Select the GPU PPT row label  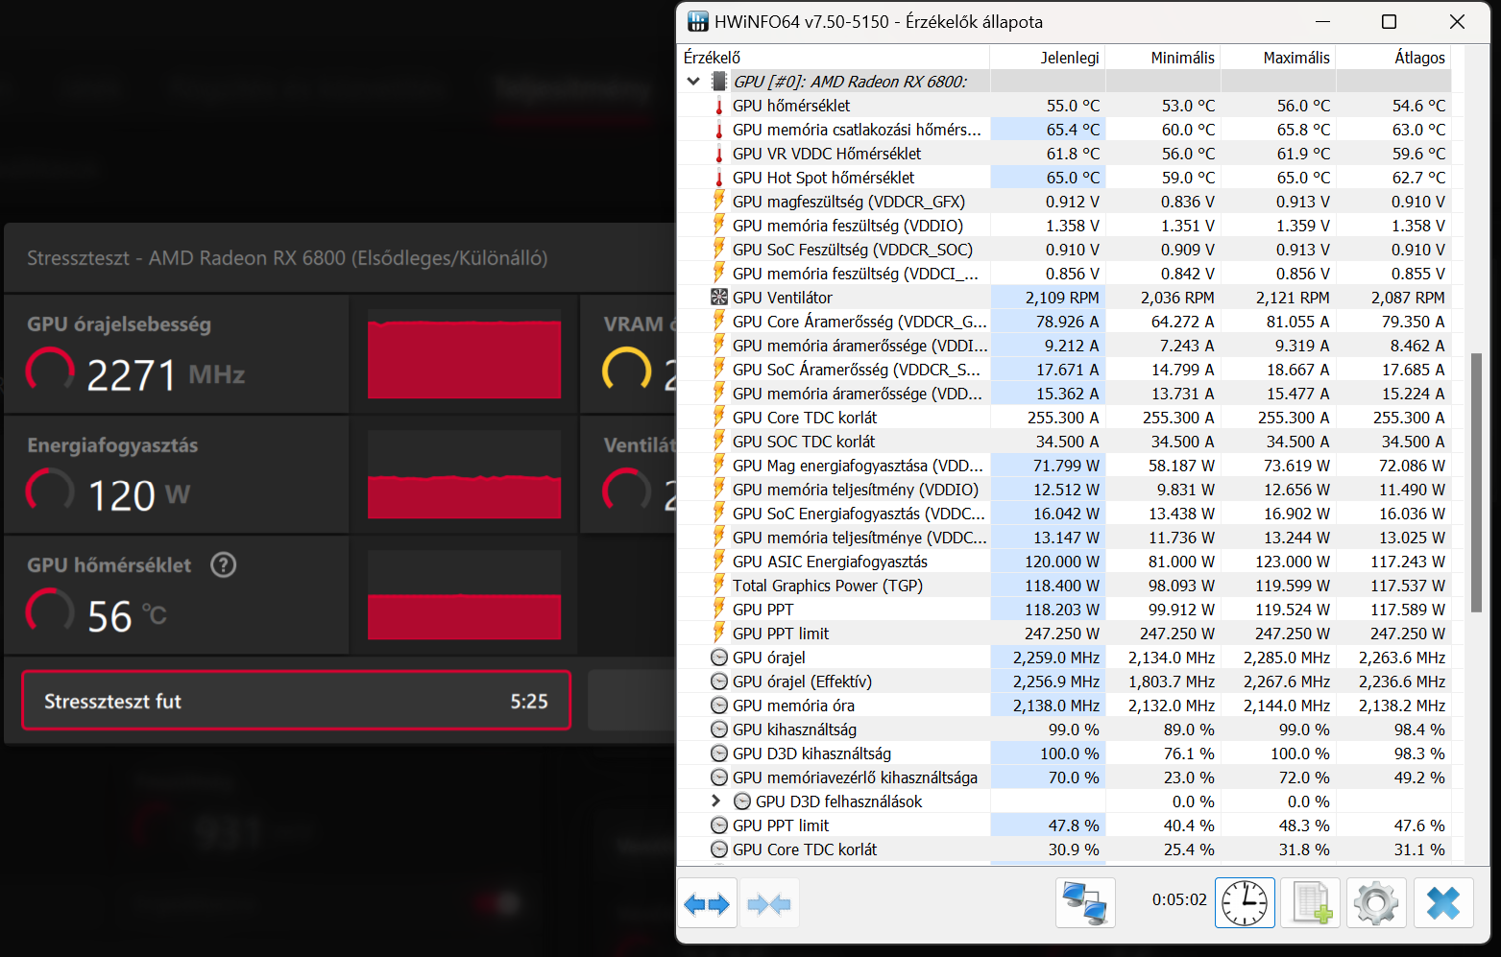coord(763,610)
